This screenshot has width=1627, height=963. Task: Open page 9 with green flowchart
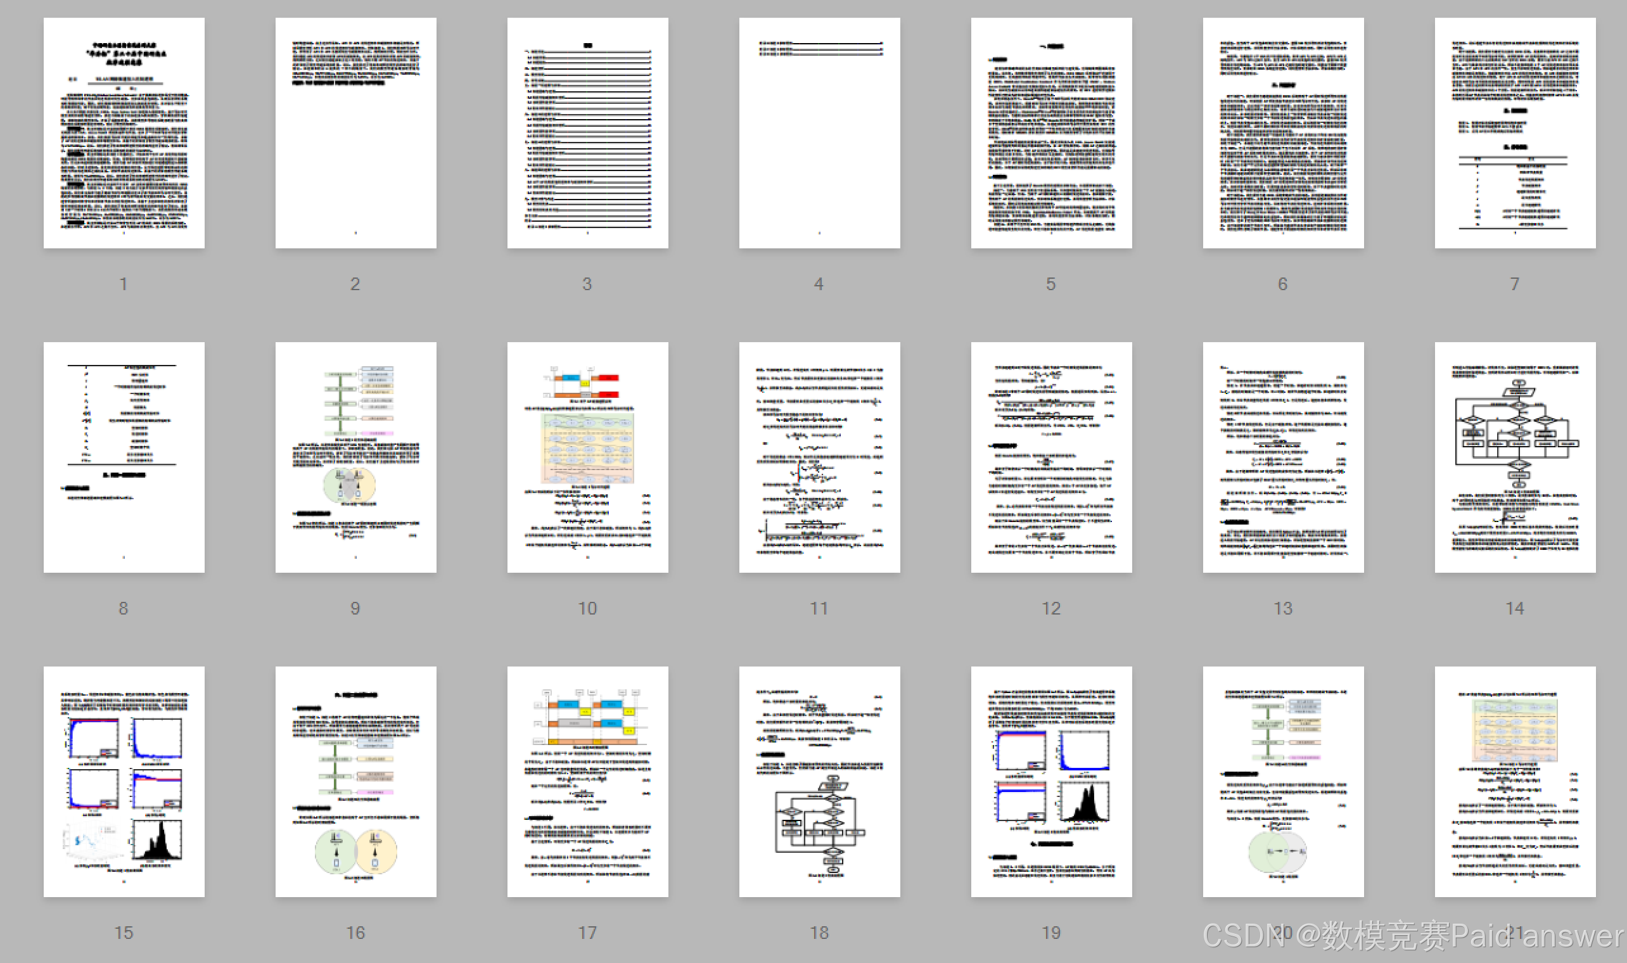[355, 457]
